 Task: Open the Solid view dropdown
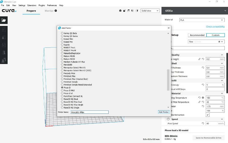click(150, 11)
